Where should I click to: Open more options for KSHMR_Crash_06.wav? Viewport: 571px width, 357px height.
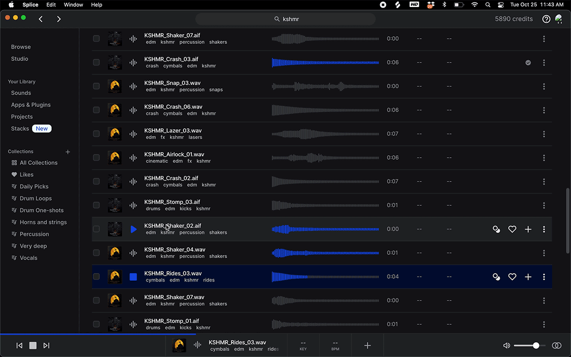544,110
